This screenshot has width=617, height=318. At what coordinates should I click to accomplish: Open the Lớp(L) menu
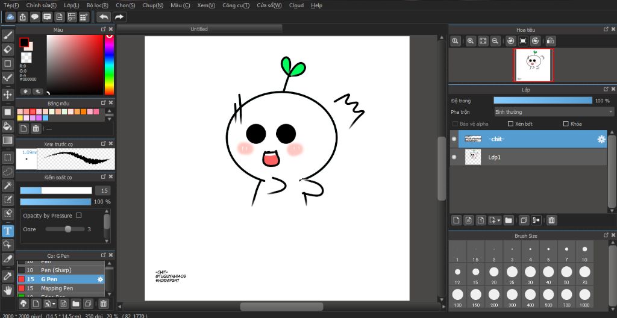71,5
